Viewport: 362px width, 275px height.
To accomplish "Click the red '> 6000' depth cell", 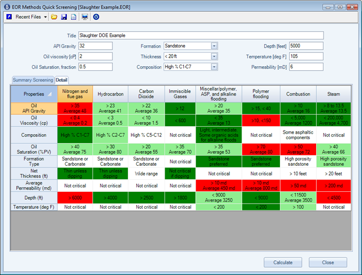I will pos(75,197).
